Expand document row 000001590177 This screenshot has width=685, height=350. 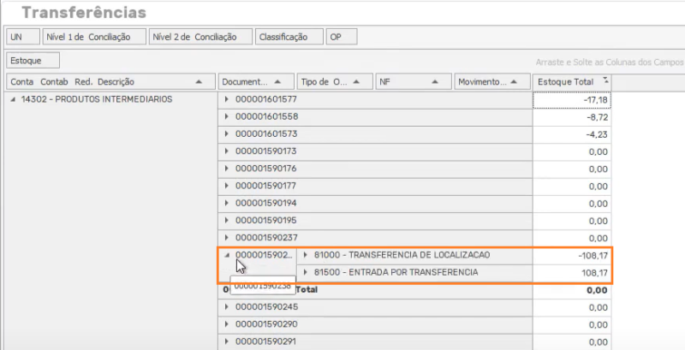tap(226, 186)
